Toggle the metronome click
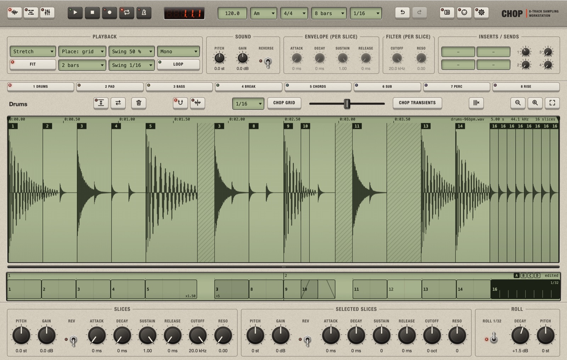The width and height of the screenshot is (567, 360). tap(144, 13)
